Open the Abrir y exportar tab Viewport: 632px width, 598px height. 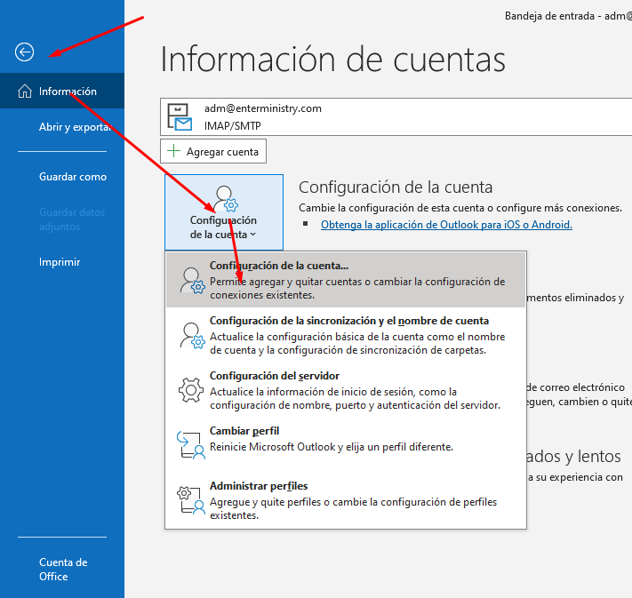click(x=73, y=127)
